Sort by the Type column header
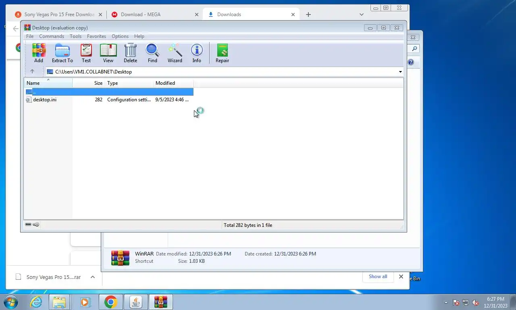The image size is (516, 310). click(129, 83)
